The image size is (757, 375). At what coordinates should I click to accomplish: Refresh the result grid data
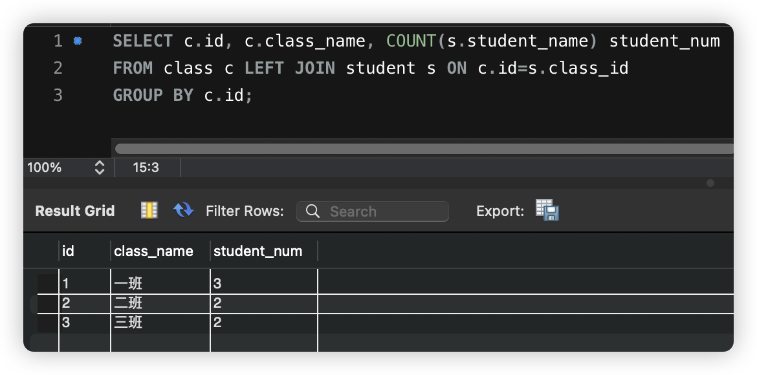pyautogui.click(x=184, y=210)
